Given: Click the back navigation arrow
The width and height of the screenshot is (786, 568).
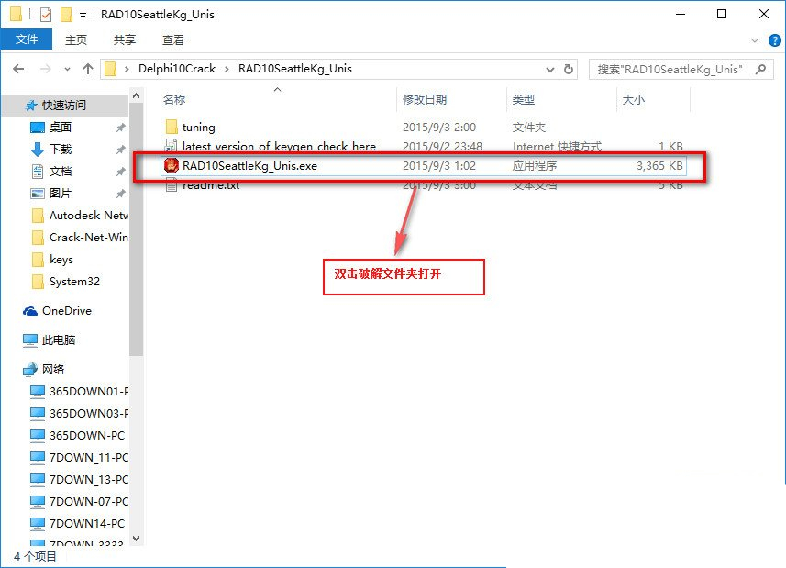Looking at the screenshot, I should 18,69.
